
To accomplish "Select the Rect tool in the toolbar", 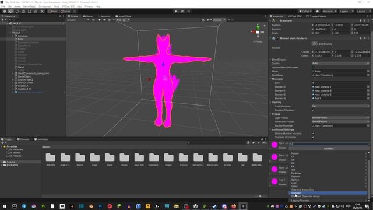I will point(30,12).
